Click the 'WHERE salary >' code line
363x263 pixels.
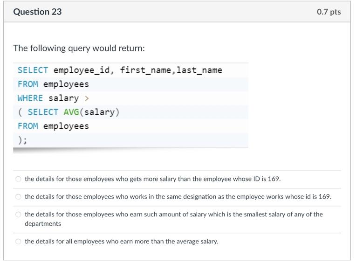pos(53,98)
